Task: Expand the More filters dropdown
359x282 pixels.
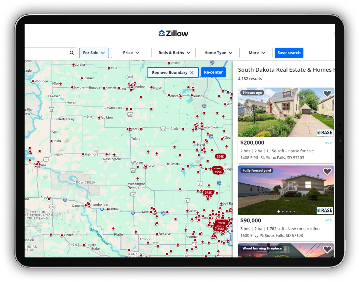Action: pos(257,53)
